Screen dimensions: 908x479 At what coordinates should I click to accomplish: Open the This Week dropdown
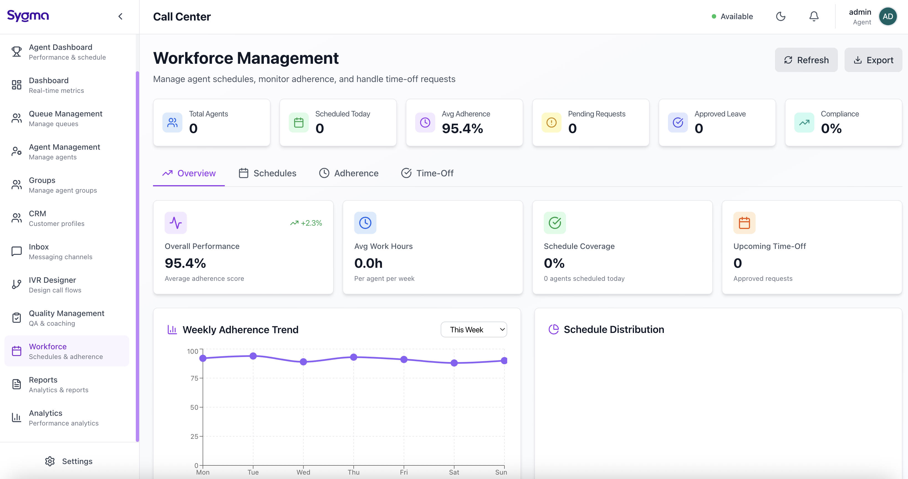click(474, 329)
